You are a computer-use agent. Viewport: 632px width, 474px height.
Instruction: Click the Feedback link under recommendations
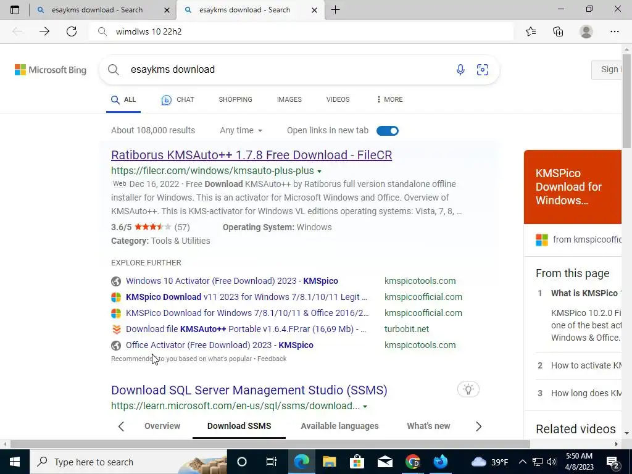(x=272, y=359)
